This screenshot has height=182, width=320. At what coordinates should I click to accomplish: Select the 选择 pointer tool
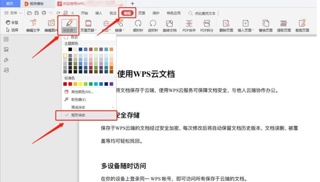click(12, 30)
